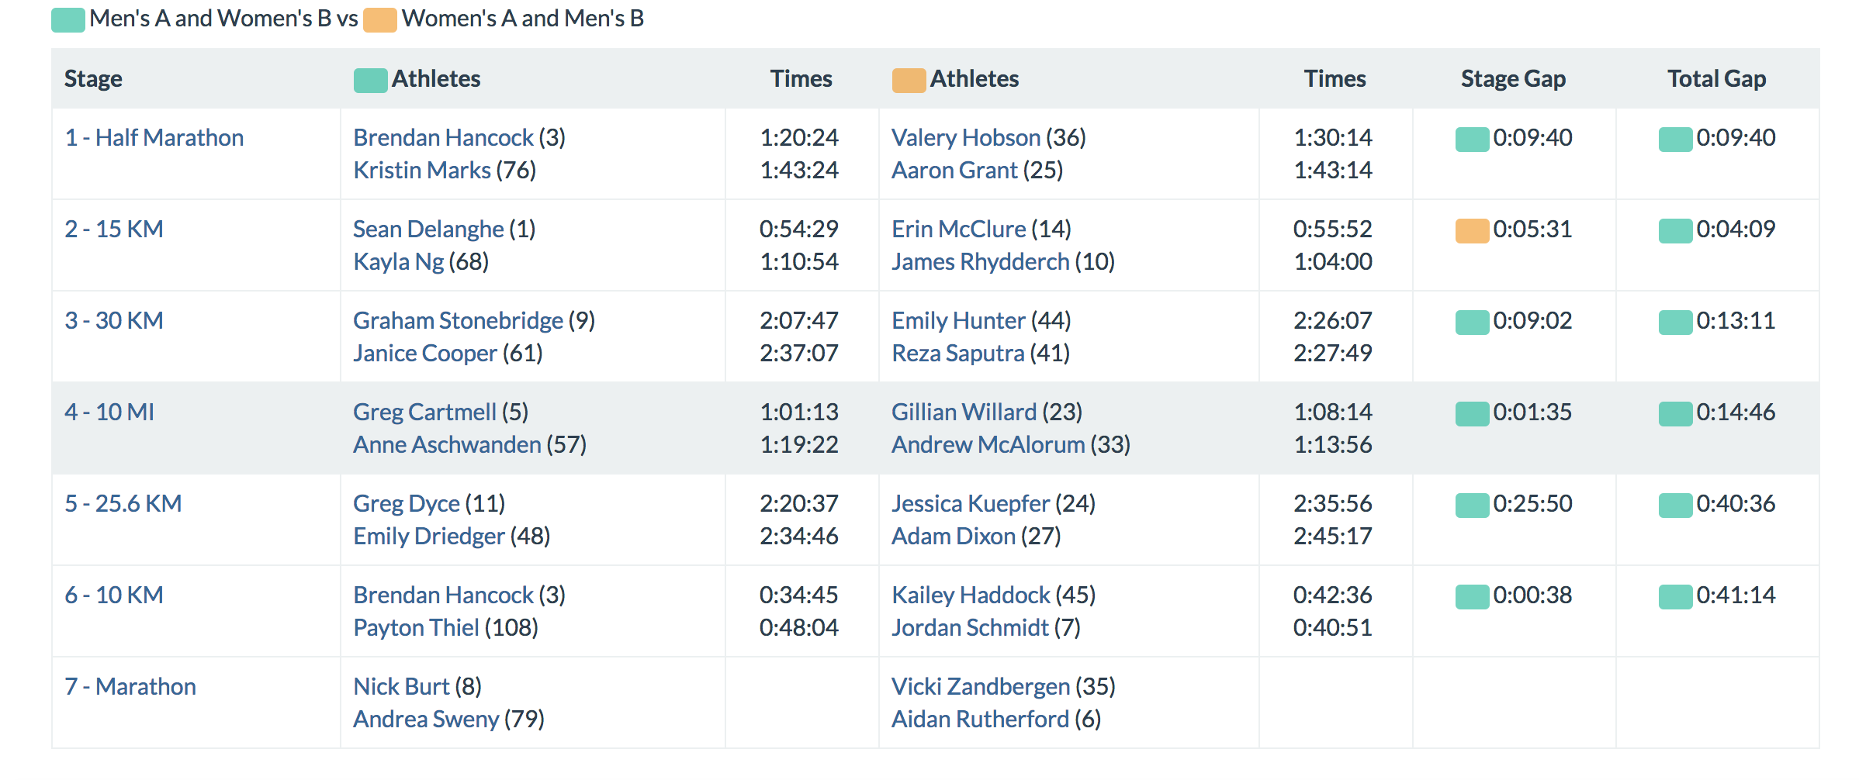The image size is (1859, 780).
Task: Open Aidan Rutherford's athlete page
Action: (x=980, y=720)
